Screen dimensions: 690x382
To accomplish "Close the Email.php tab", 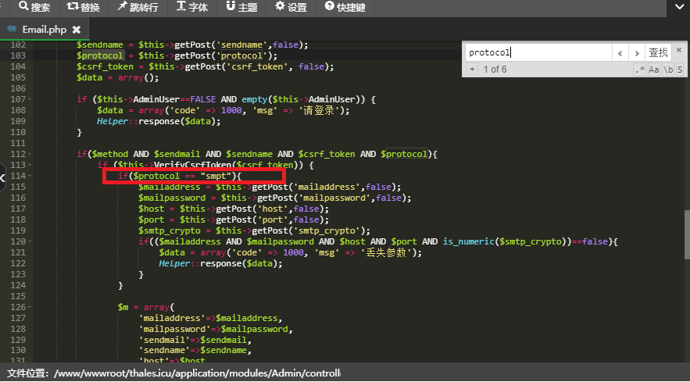I will [x=76, y=30].
